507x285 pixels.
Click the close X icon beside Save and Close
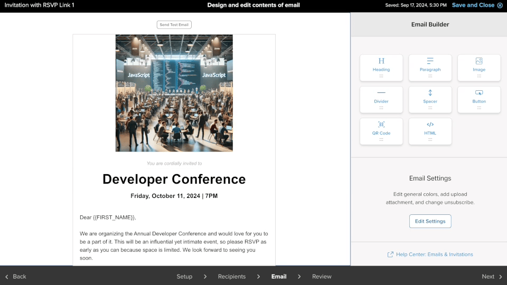pyautogui.click(x=500, y=5)
